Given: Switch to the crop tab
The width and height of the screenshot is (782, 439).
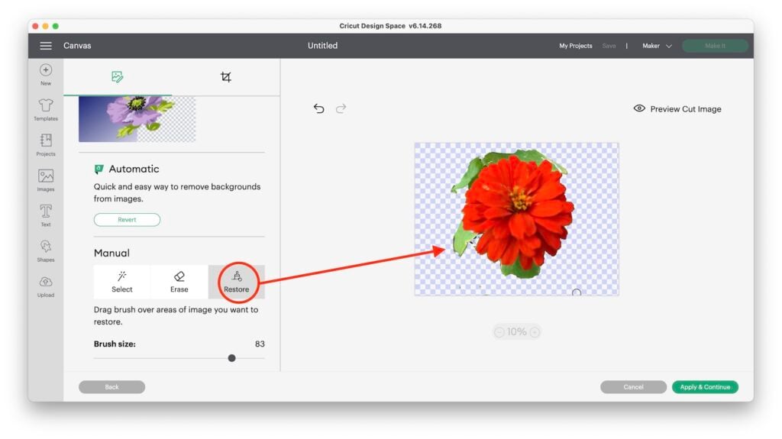Looking at the screenshot, I should tap(226, 77).
